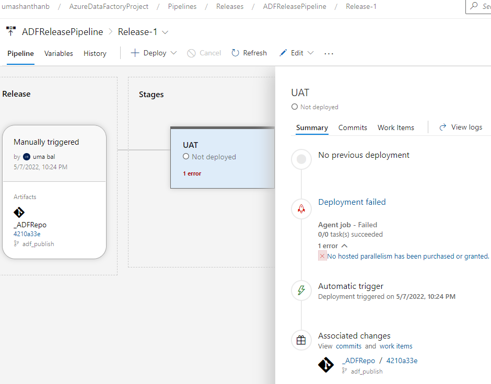This screenshot has height=384, width=491.
Task: Click the adf_publish branch name in Artifacts
Action: click(38, 243)
